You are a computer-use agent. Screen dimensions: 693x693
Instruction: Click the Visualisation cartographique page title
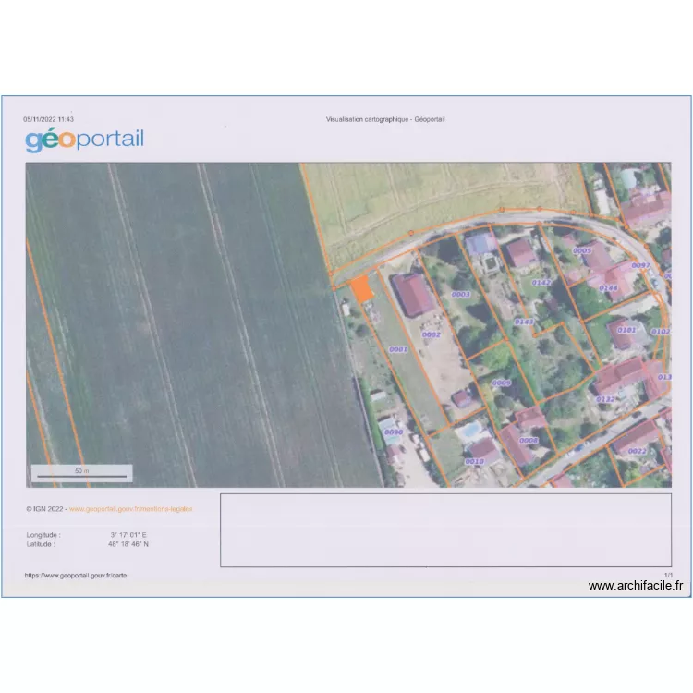(x=385, y=119)
